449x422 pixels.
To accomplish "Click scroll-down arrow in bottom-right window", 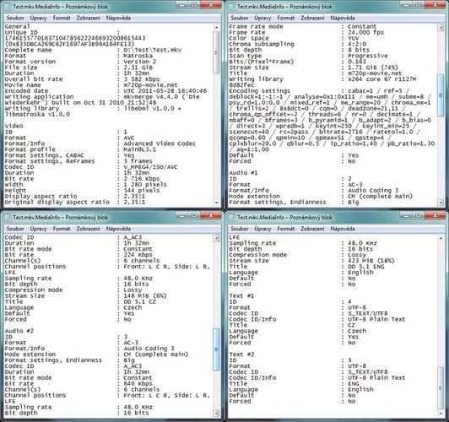I will [441, 414].
